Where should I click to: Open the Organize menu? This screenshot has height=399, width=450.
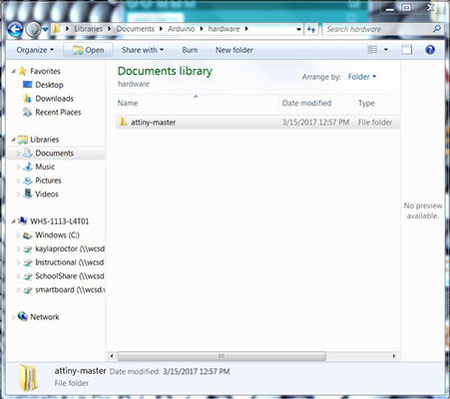(35, 50)
